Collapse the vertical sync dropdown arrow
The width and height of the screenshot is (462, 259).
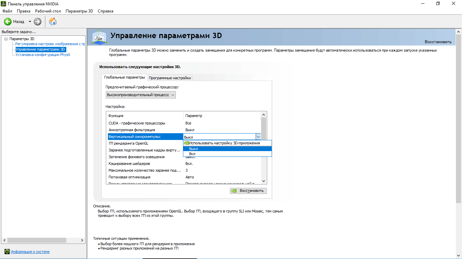click(258, 137)
